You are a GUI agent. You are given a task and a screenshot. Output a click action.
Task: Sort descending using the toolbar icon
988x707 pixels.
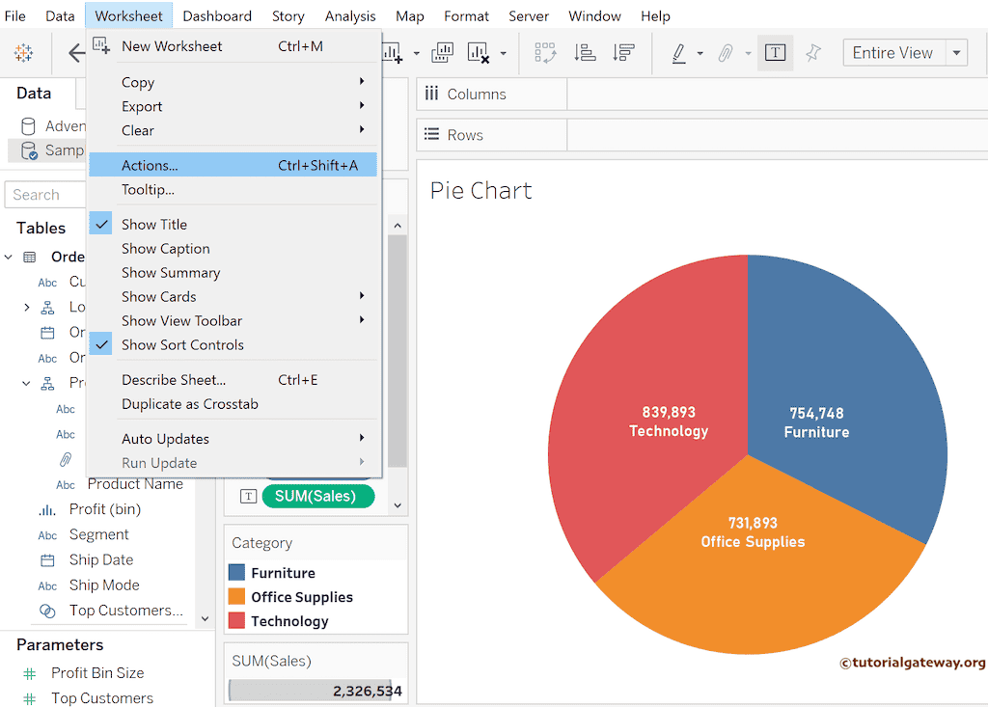pos(623,53)
